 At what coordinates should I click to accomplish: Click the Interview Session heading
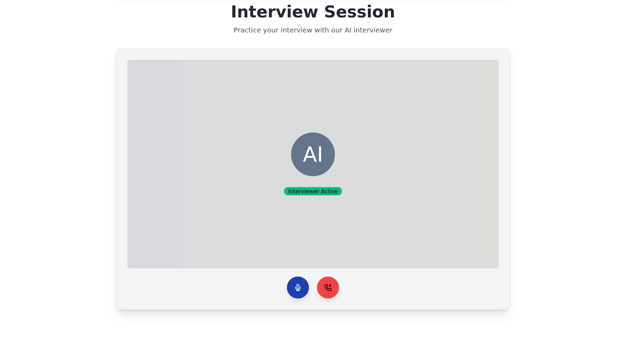(313, 12)
